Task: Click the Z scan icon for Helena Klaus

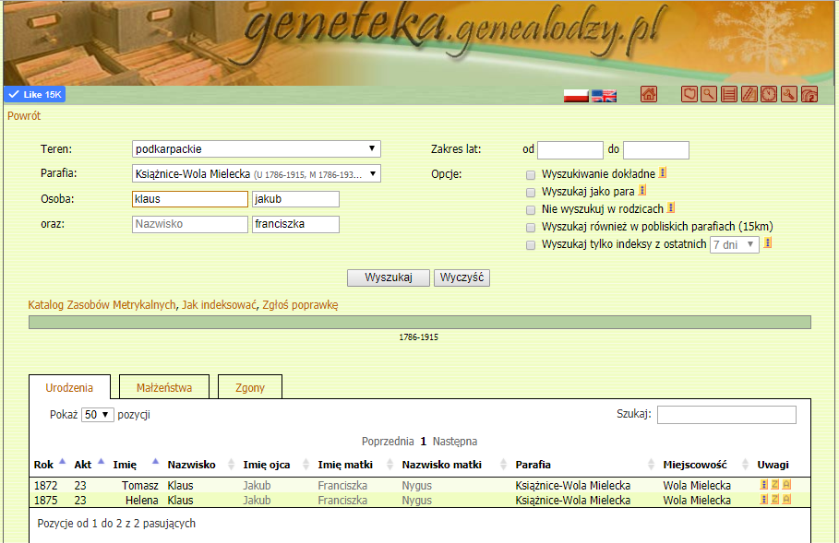Action: pyautogui.click(x=775, y=499)
